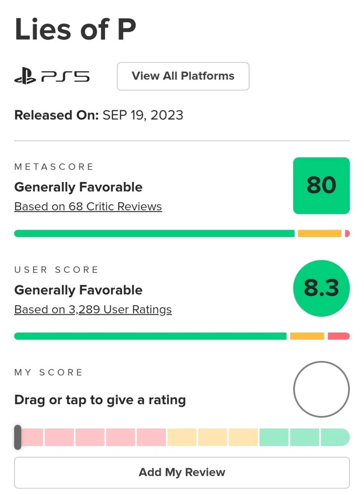Tap the empty My Score circle
364x495 pixels.
[321, 390]
